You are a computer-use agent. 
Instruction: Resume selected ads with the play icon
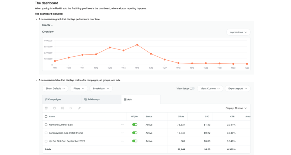71,108
